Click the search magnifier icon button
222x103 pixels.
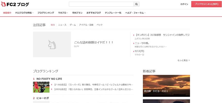tap(137, 4)
